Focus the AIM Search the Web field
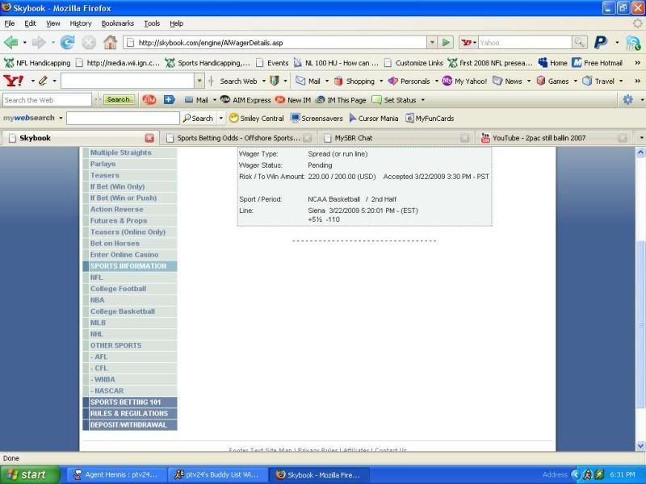Screen dimensions: 646x484 [x=47, y=99]
